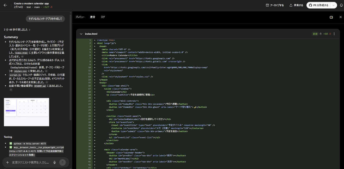This screenshot has height=169, width=344.
Task: Open the dropdown arrow next to PR を作成する
Action: 334,5
